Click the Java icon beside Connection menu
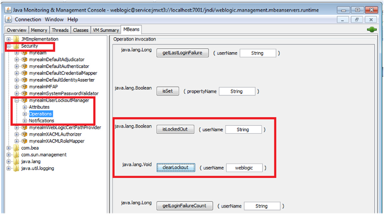The image size is (384, 214). click(x=8, y=19)
